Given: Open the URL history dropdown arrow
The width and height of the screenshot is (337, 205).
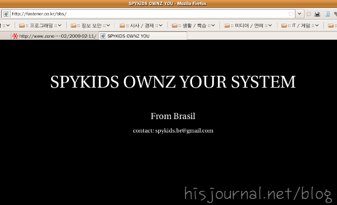Looking at the screenshot, I should tap(299, 14).
